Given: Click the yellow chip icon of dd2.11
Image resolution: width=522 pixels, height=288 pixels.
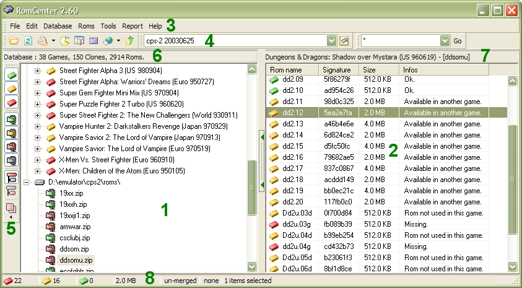Looking at the screenshot, I should [x=274, y=102].
